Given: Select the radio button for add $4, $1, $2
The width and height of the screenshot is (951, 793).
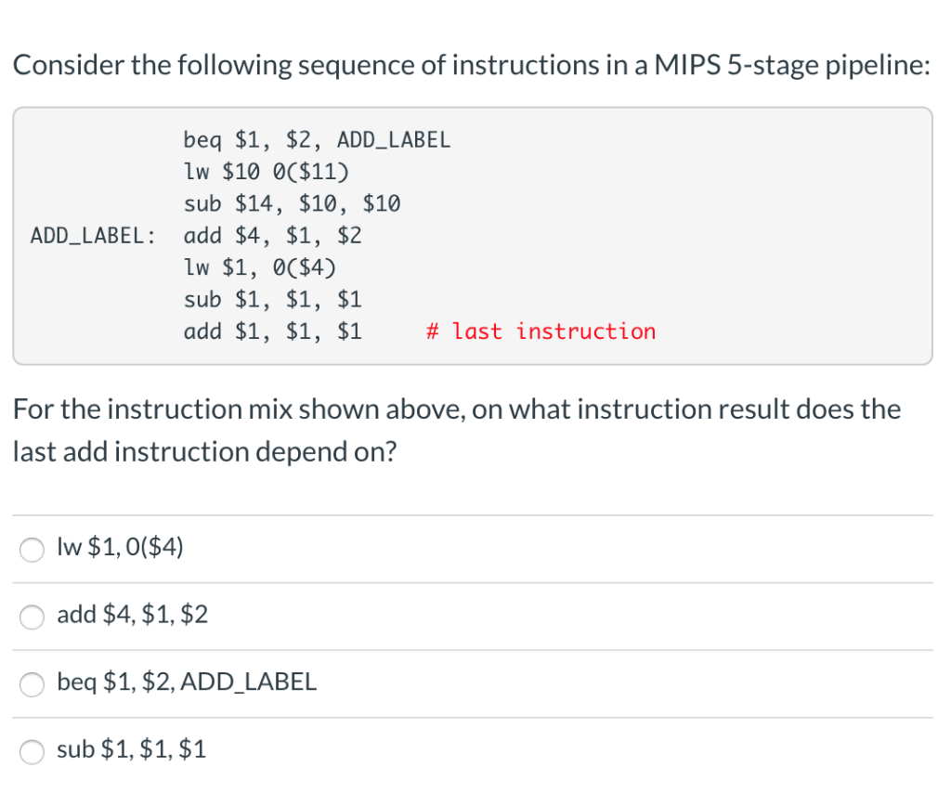Looking at the screenshot, I should pyautogui.click(x=32, y=617).
